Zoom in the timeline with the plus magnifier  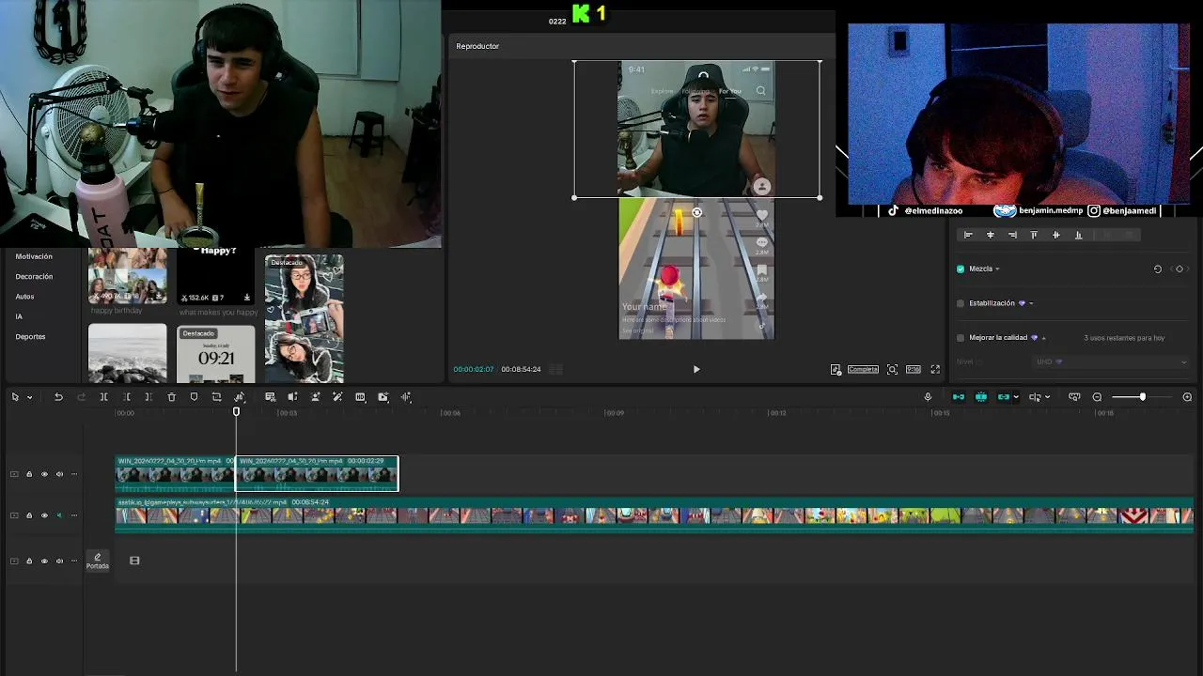1187,397
